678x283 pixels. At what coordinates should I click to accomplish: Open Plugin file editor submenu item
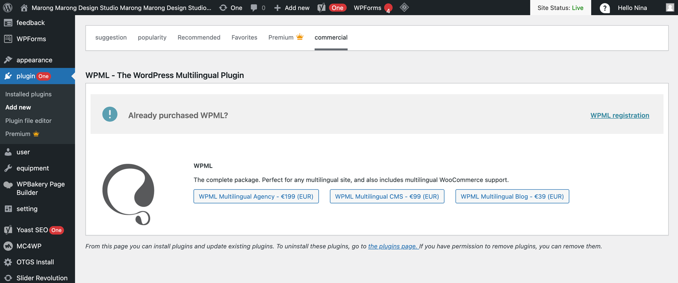pos(28,121)
